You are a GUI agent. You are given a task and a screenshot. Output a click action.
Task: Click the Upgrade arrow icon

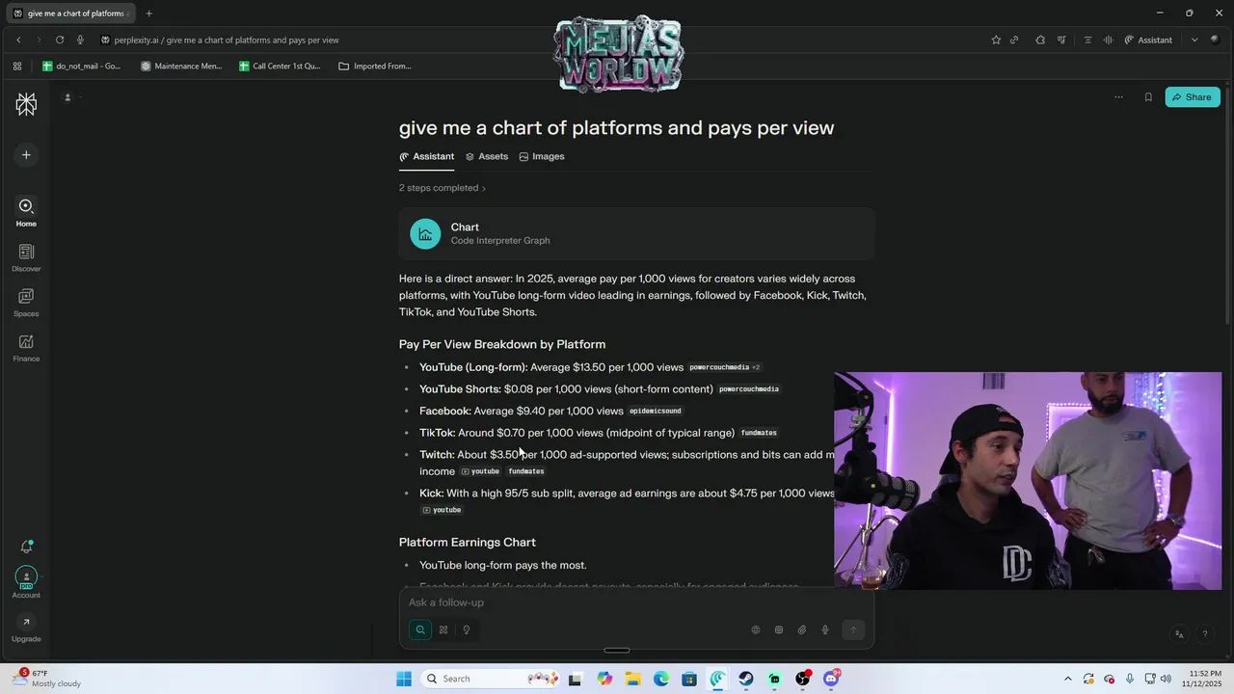pos(26,622)
